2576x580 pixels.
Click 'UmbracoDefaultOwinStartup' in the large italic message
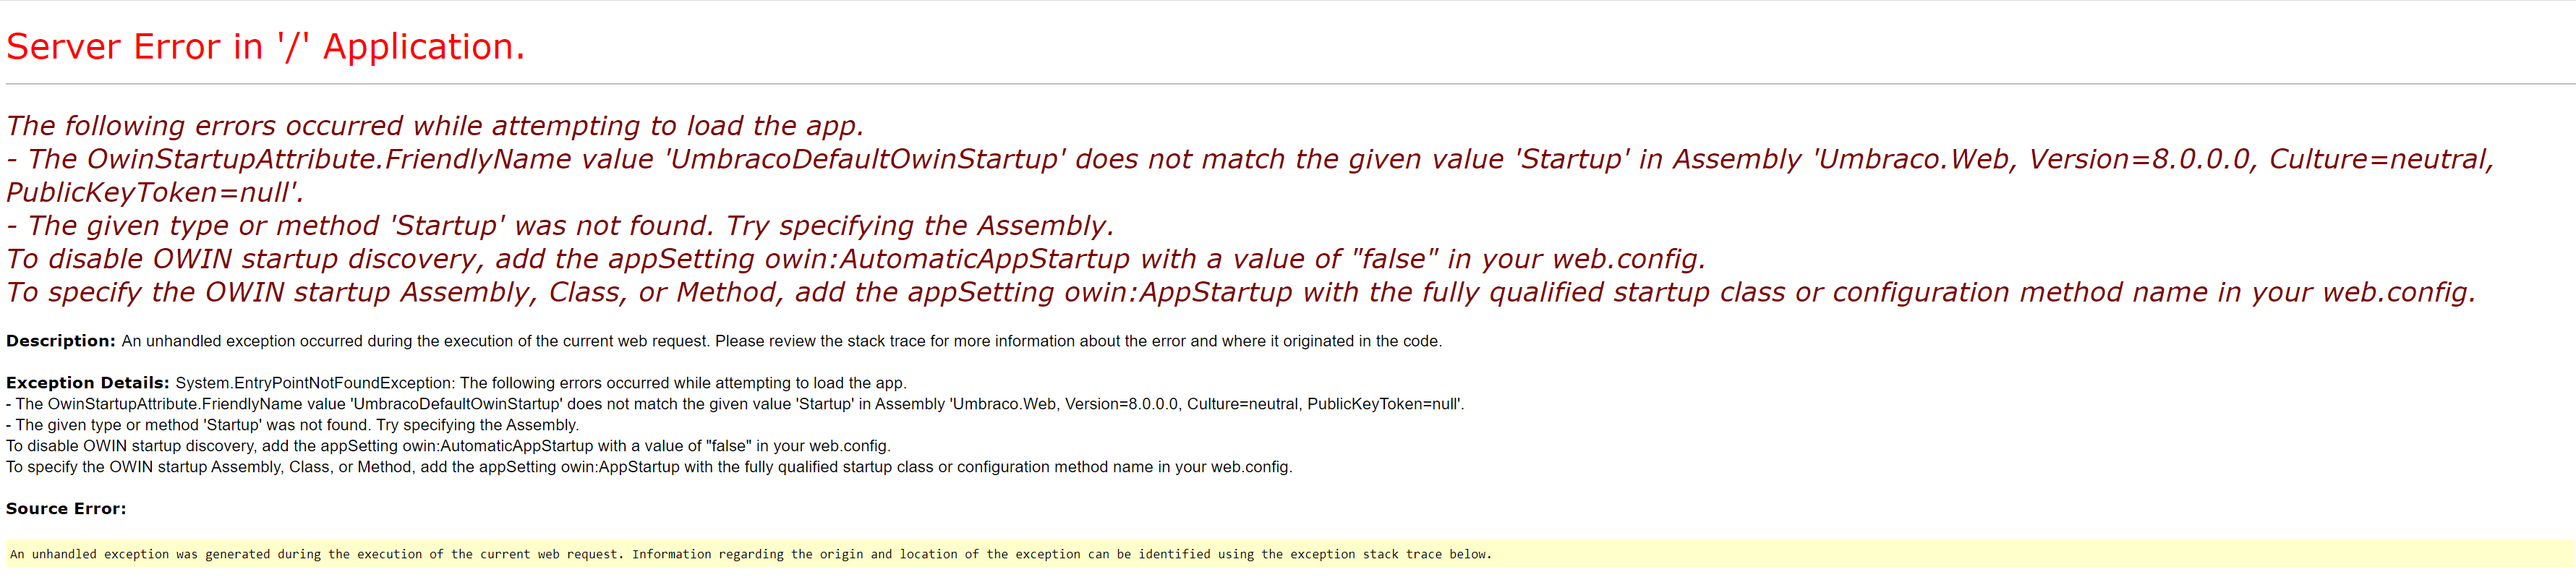[x=866, y=159]
